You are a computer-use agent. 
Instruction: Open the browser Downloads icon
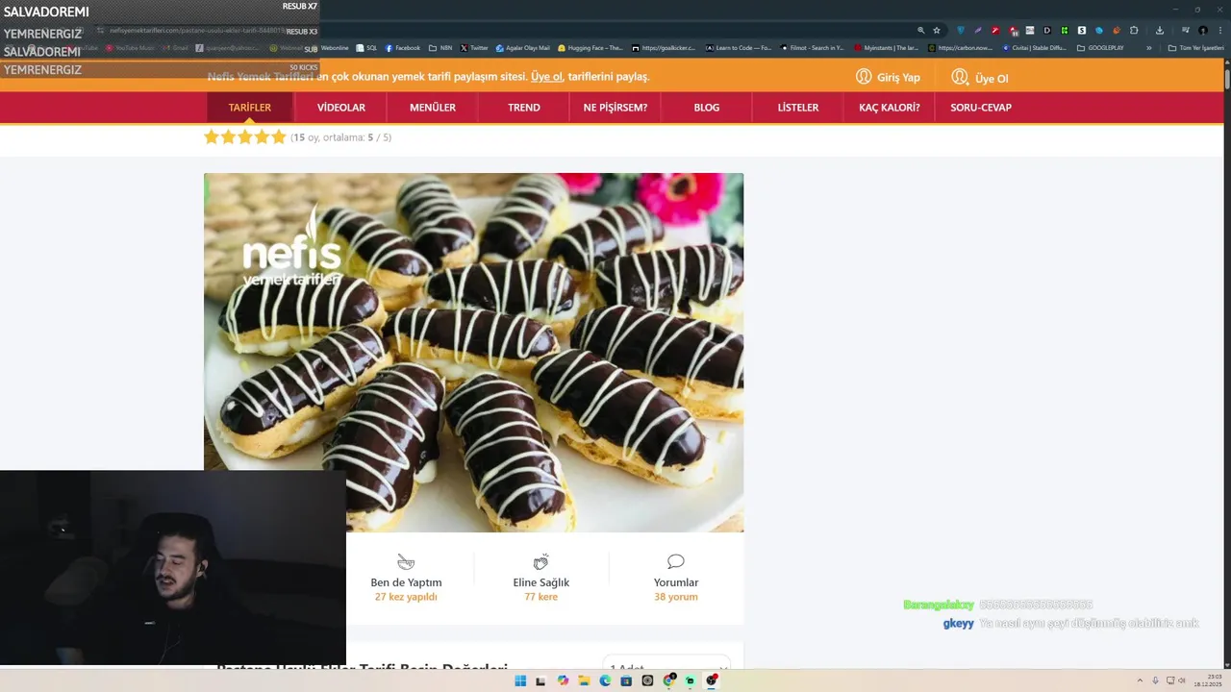[x=1160, y=30]
